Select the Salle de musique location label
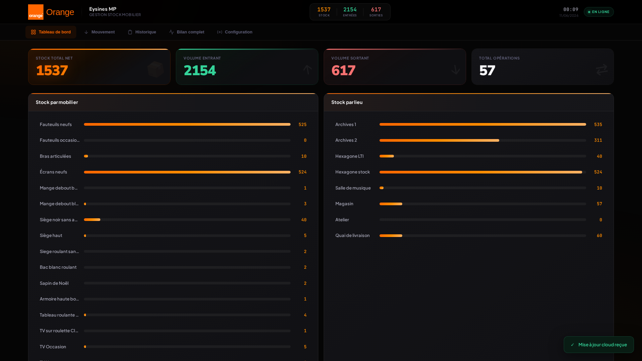Screen dimensions: 642x361 click(x=353, y=188)
